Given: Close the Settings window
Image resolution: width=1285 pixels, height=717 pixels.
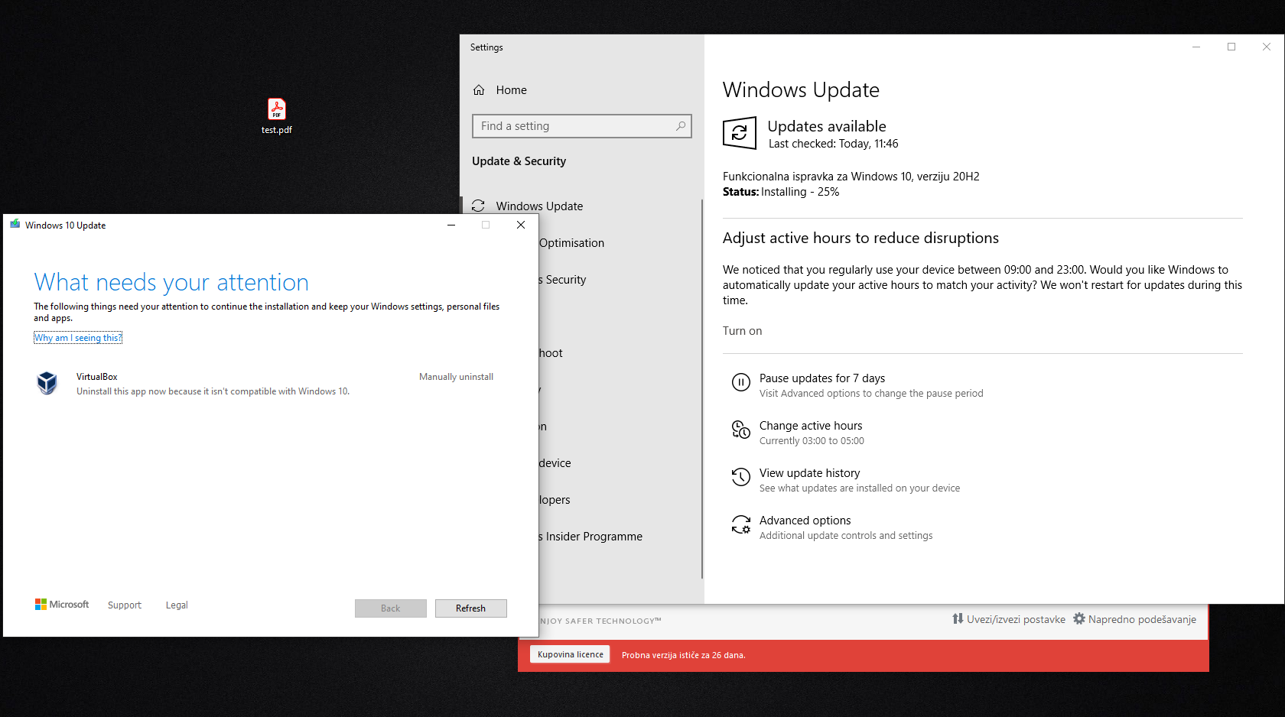Looking at the screenshot, I should pos(1267,47).
